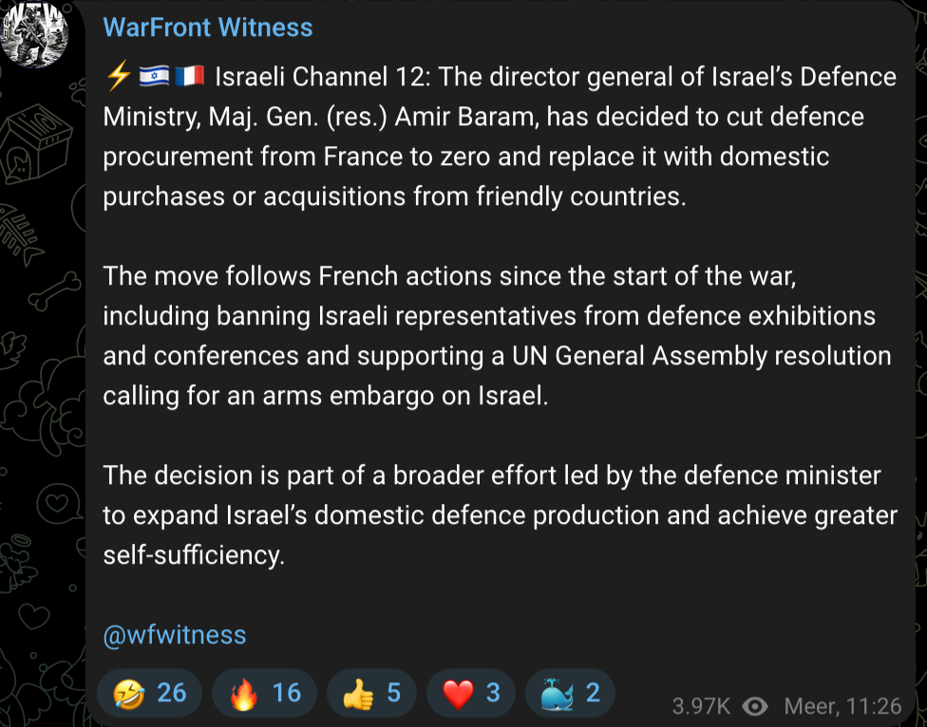Click the French flag emoji
The height and width of the screenshot is (727, 927).
(189, 77)
